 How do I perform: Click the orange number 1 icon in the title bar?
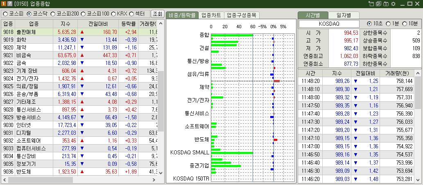point(4,4)
